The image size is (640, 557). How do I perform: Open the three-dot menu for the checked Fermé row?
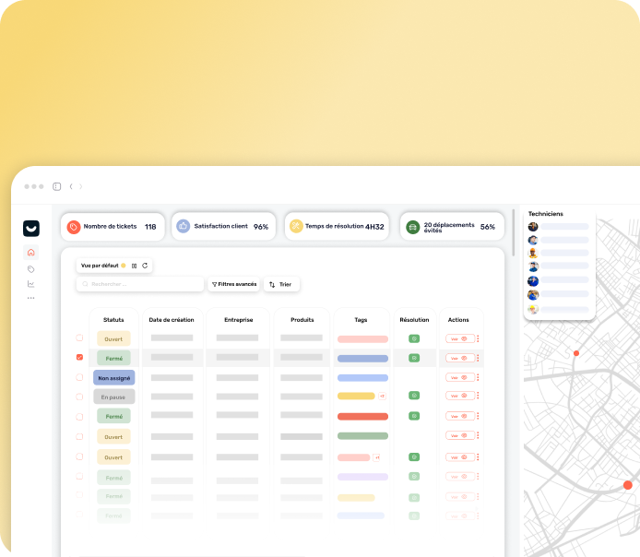pyautogui.click(x=478, y=358)
